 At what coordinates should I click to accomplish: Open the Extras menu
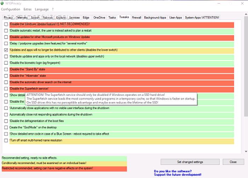[x=28, y=9]
